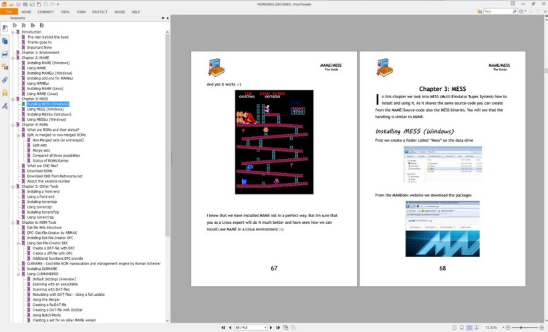Go to the last page button

(x=278, y=327)
